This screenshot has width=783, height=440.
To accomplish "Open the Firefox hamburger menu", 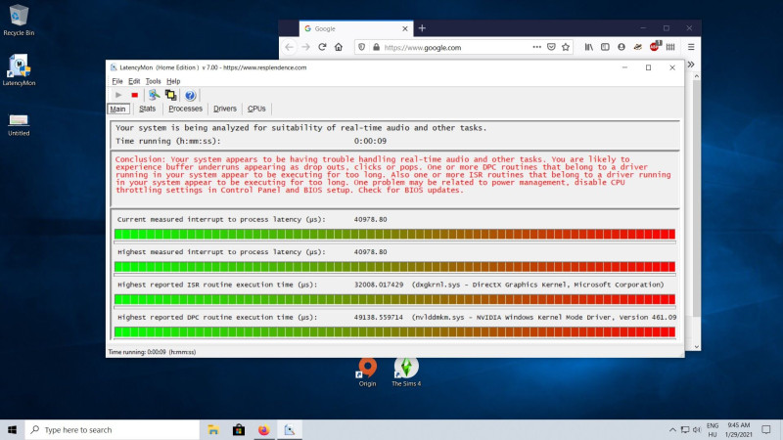I will (691, 47).
